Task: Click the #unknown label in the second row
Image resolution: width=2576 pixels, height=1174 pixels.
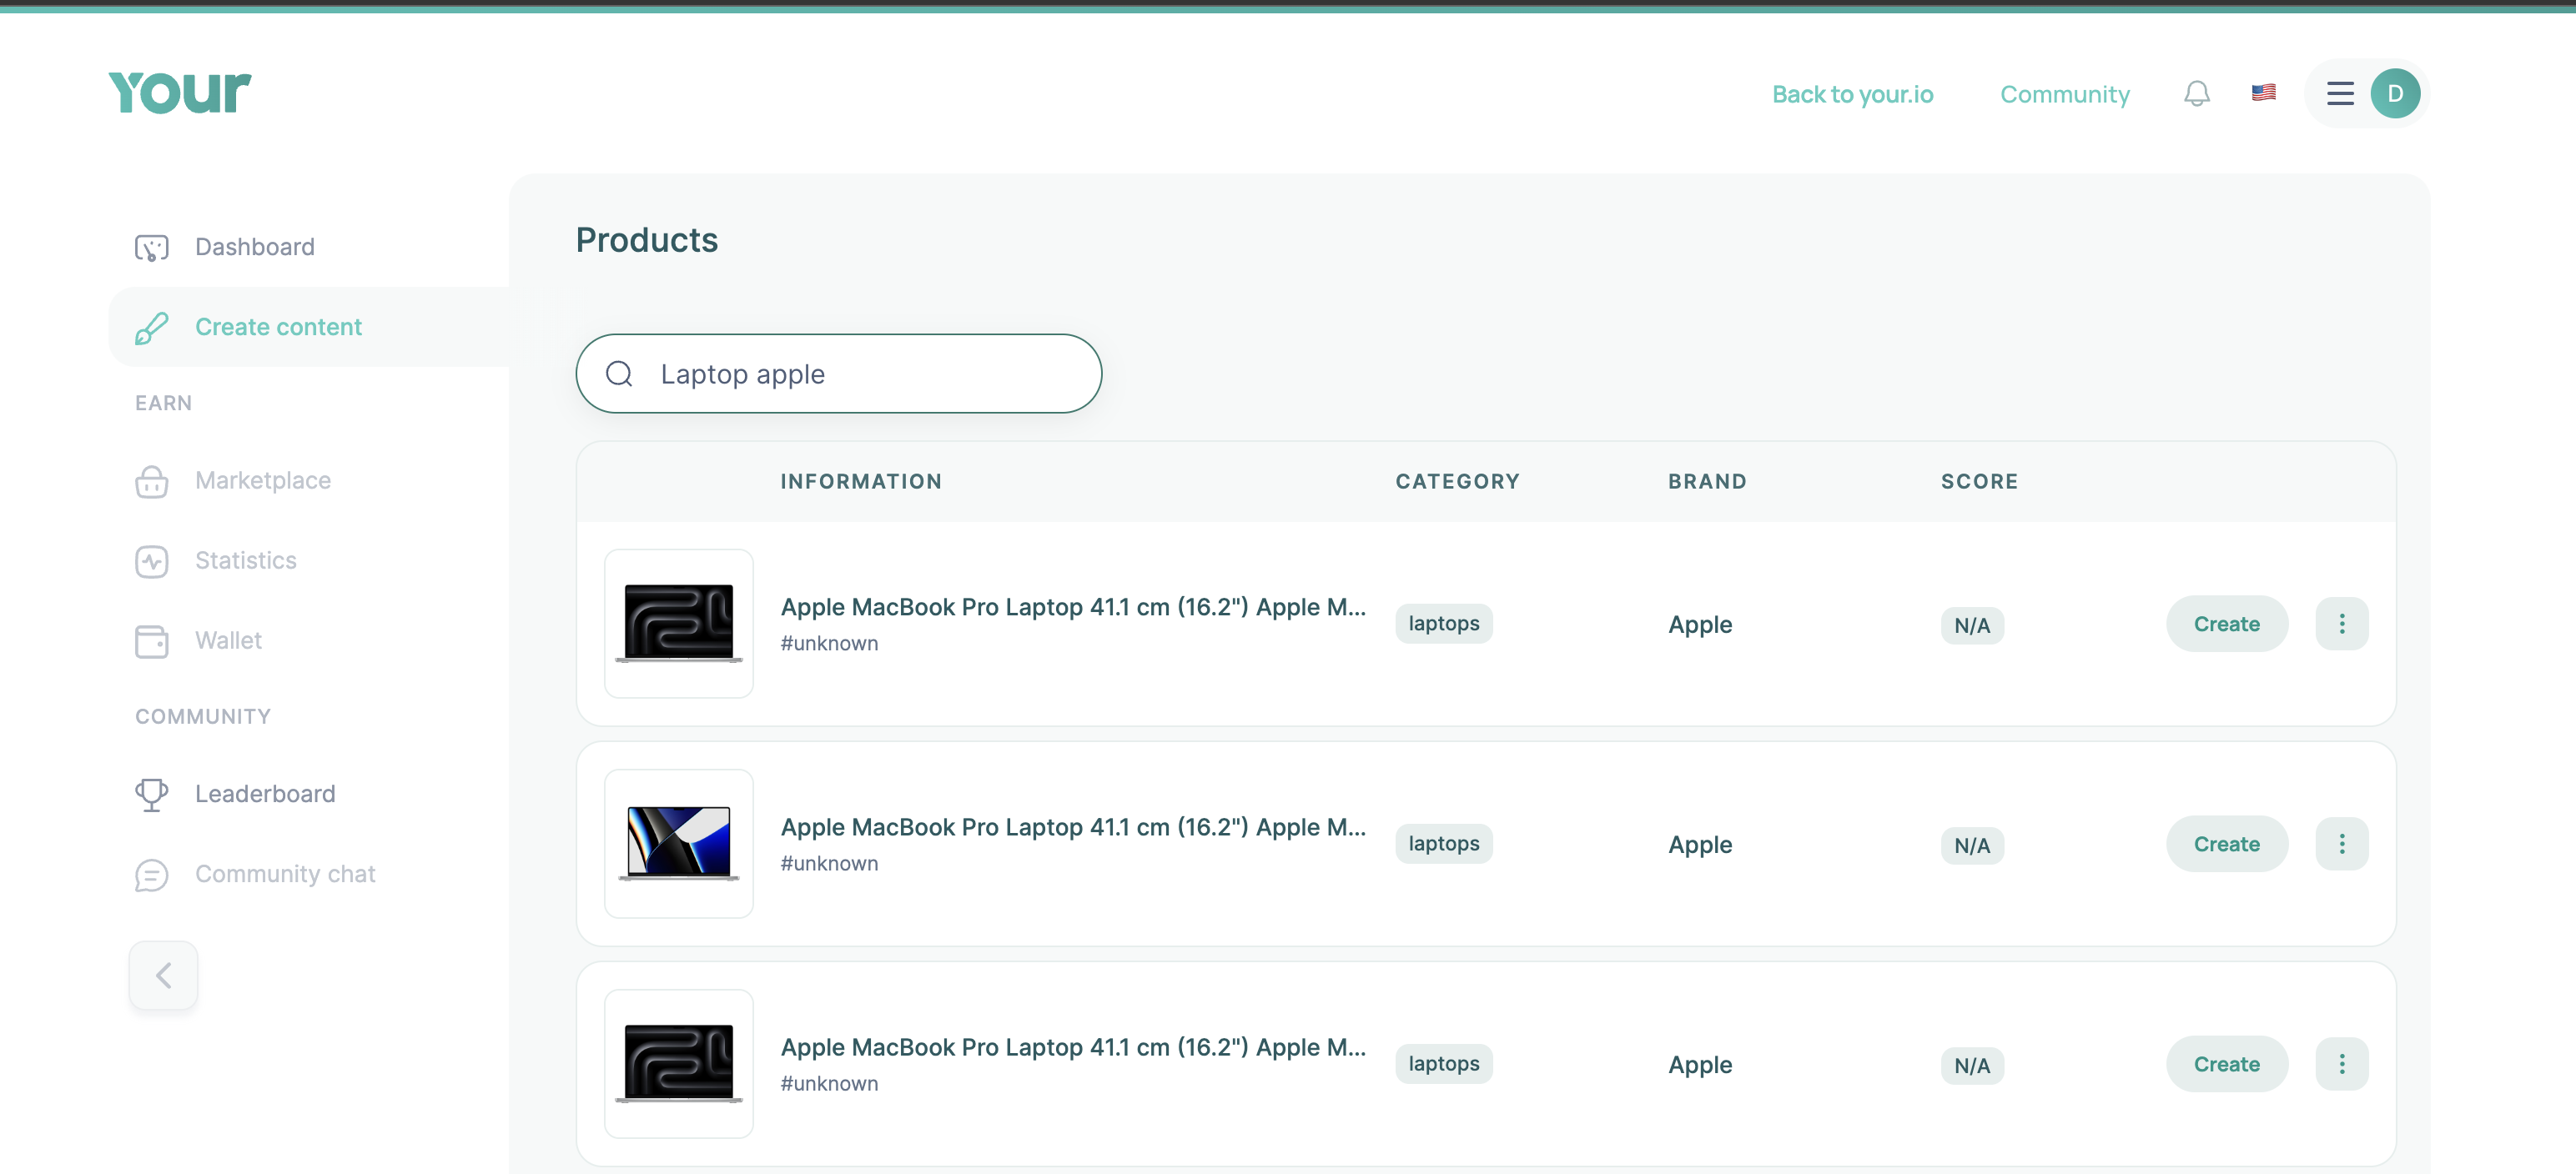Action: click(829, 863)
